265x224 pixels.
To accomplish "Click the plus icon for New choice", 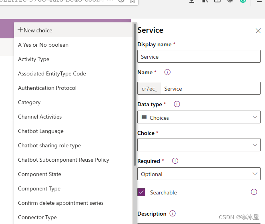I will pos(20,30).
